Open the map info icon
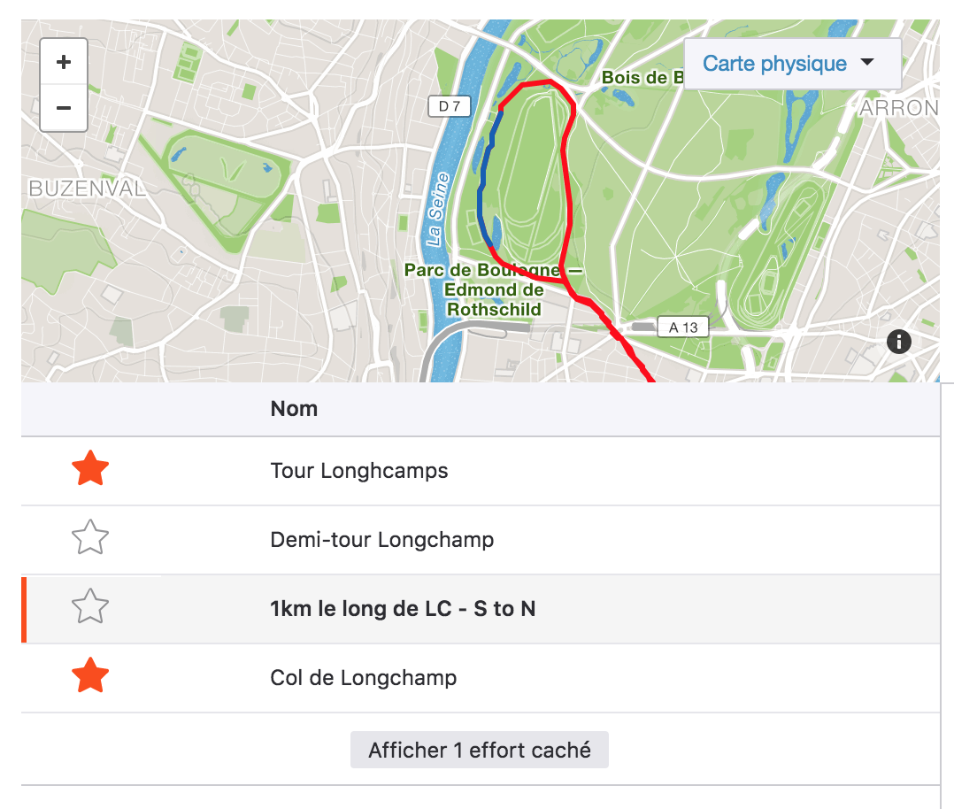 click(x=898, y=342)
